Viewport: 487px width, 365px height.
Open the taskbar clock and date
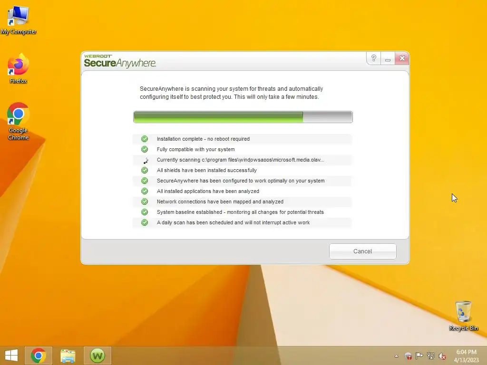pyautogui.click(x=466, y=356)
